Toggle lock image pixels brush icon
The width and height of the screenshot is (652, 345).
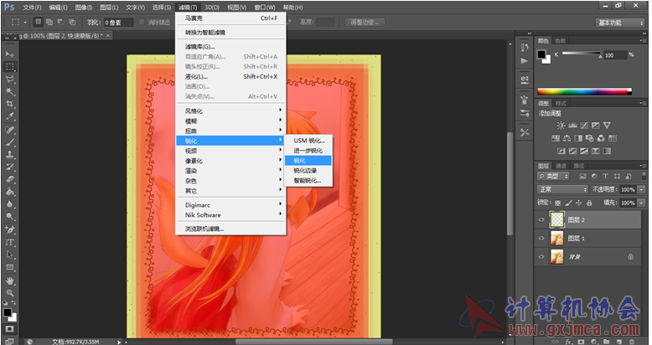pos(568,203)
